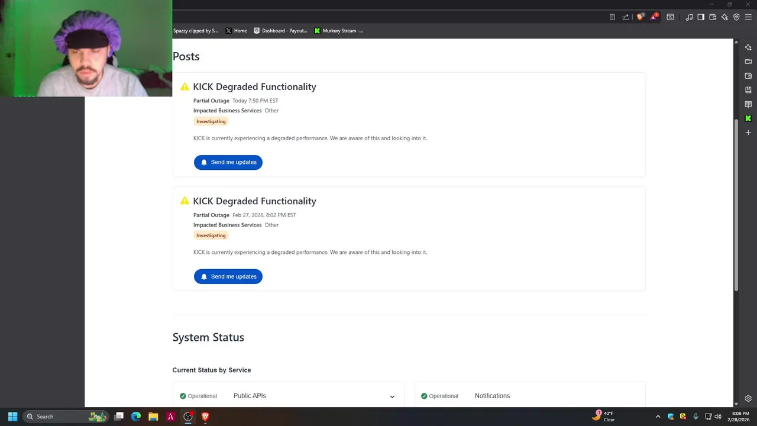Open the 'Spazzy clipped by S...' bookmark
The height and width of the screenshot is (426, 757).
pyautogui.click(x=196, y=31)
